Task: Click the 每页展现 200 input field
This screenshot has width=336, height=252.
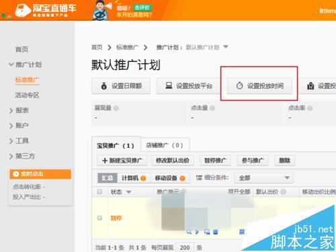Action: (x=185, y=247)
